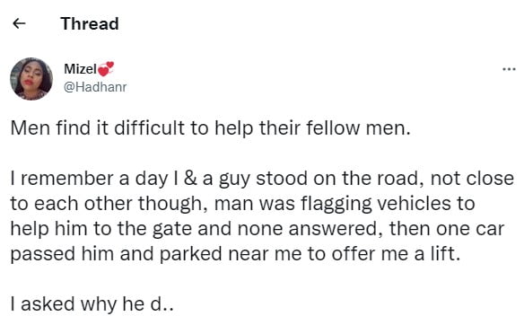Viewport: 524px width, 325px height.
Task: Click the line starting "passed him and parked"
Action: pos(235,254)
